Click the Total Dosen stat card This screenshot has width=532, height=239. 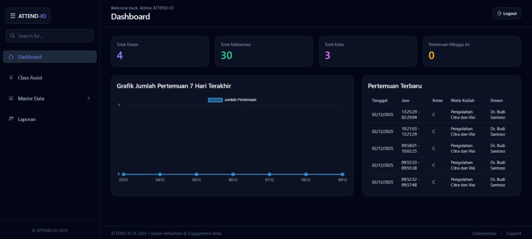pos(160,51)
